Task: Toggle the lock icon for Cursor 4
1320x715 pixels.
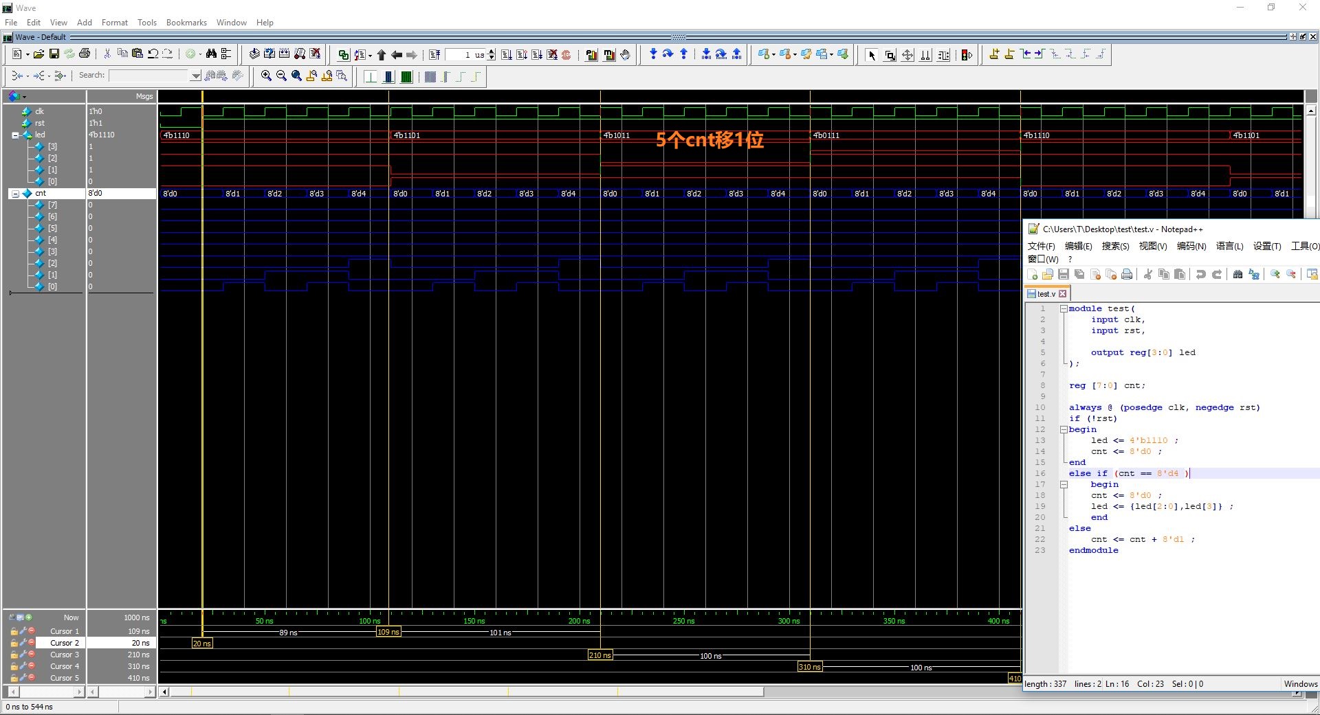Action: point(14,666)
